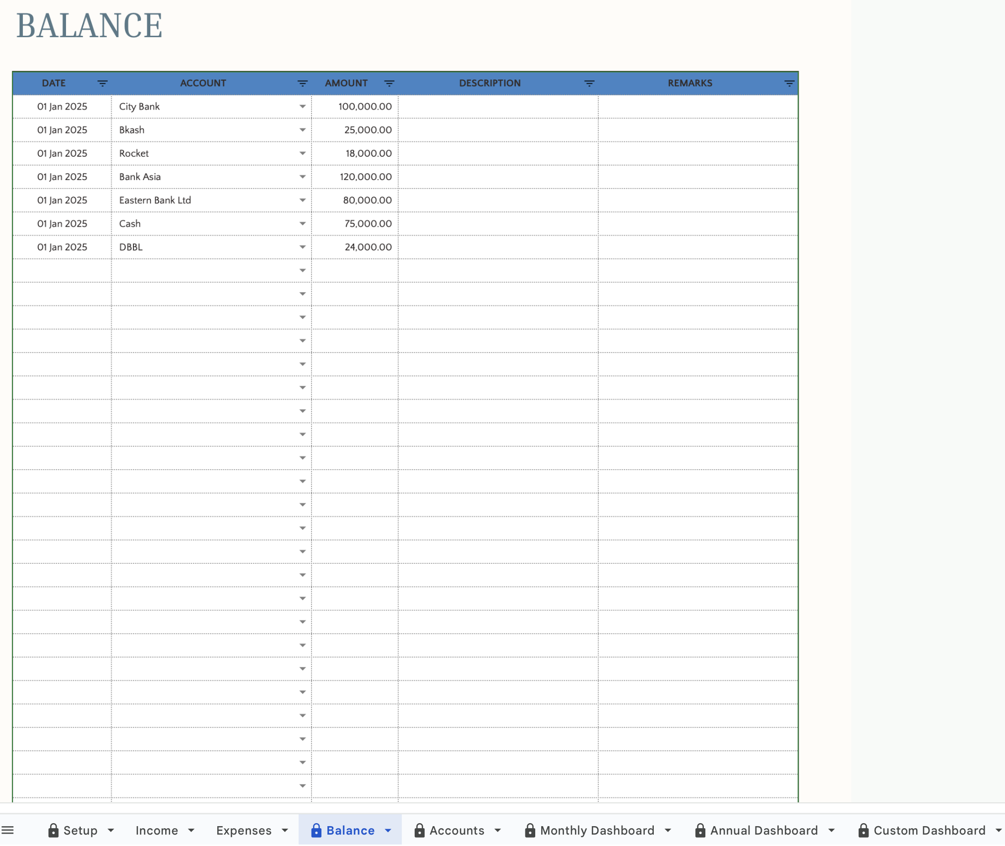The image size is (1005, 846).
Task: Open the DBBL account dropdown arrow
Action: click(x=302, y=247)
